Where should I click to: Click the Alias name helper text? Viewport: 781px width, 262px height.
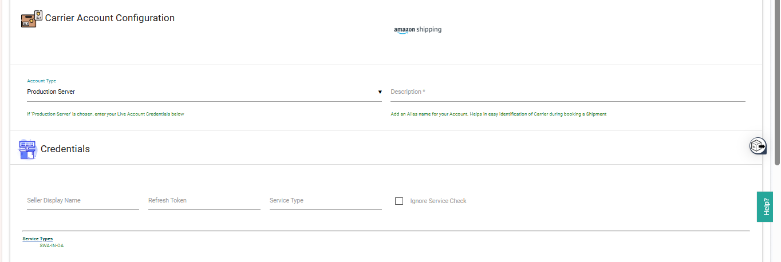click(x=498, y=114)
